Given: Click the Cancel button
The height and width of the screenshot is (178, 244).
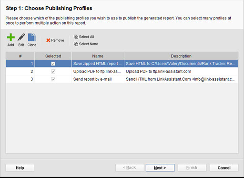Looking at the screenshot, I should click(x=224, y=168).
